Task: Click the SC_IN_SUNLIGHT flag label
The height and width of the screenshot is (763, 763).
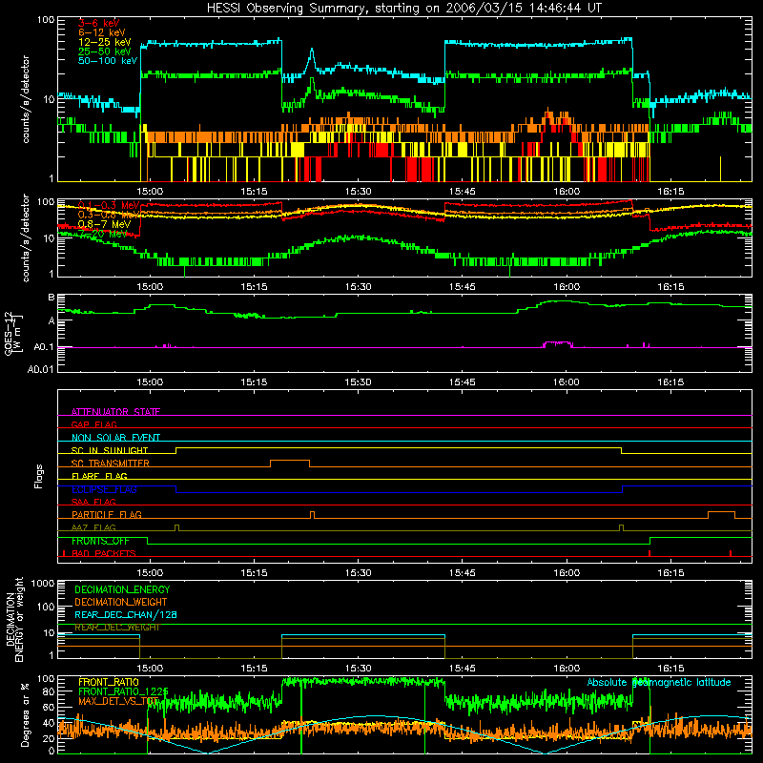Action: coord(110,450)
